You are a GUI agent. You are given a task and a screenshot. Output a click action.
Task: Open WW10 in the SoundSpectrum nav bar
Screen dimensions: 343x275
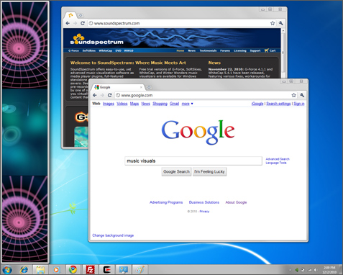tap(129, 50)
